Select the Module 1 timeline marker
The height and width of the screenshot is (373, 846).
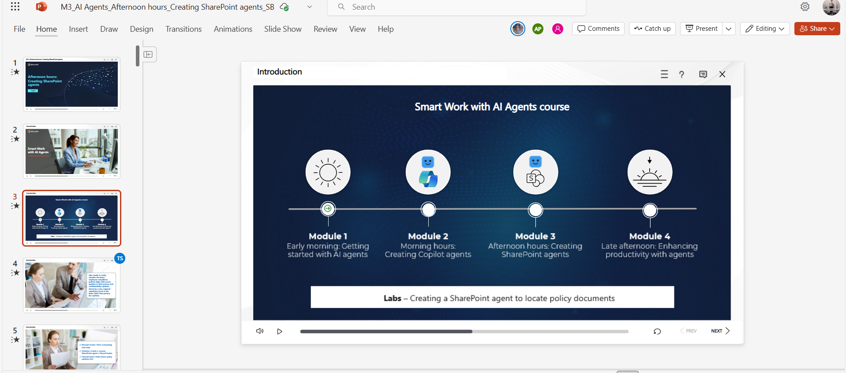click(328, 209)
